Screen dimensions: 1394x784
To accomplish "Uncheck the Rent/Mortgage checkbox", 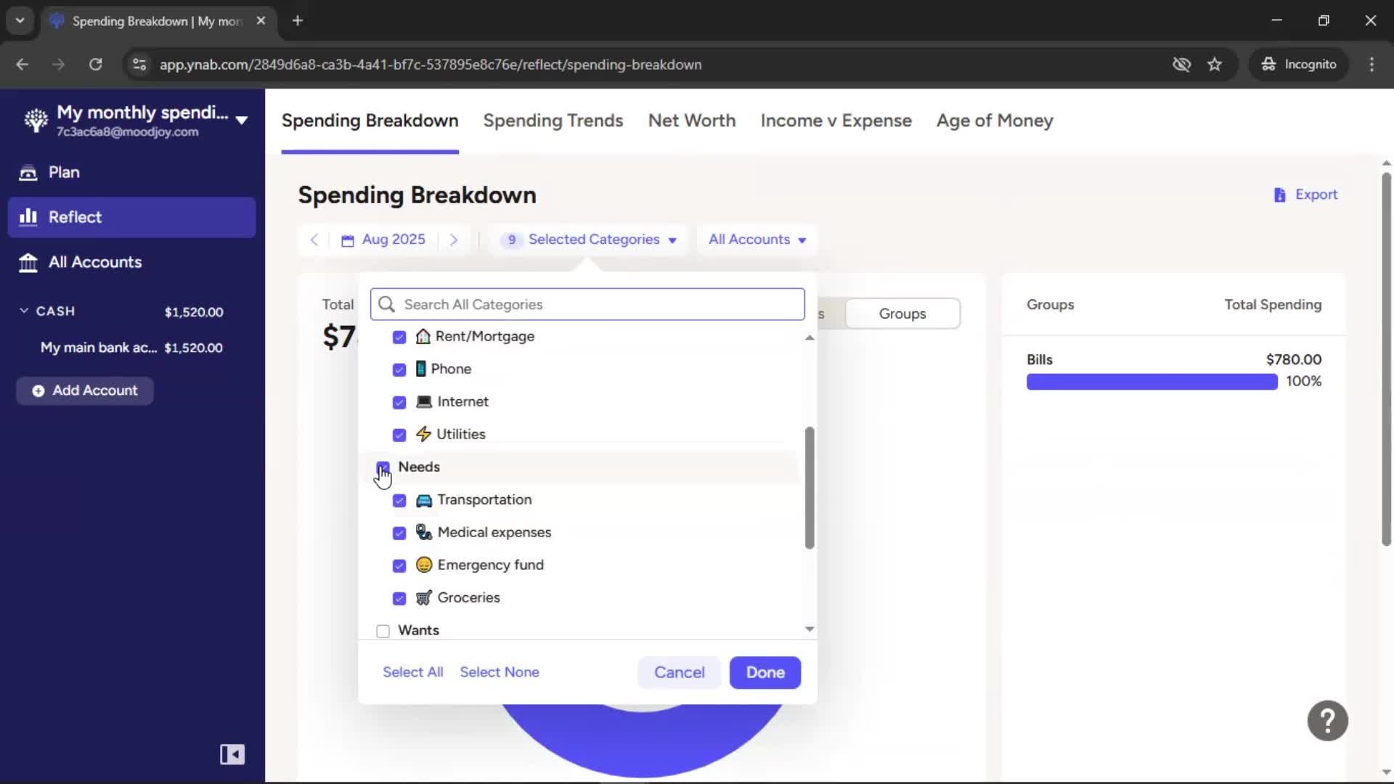I will pyautogui.click(x=399, y=337).
